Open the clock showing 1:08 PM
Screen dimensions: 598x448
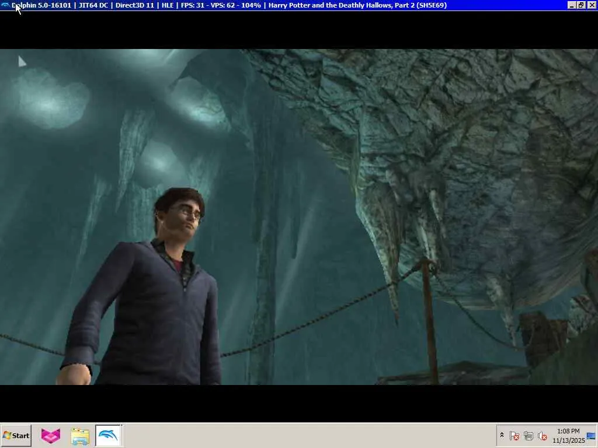(568, 435)
